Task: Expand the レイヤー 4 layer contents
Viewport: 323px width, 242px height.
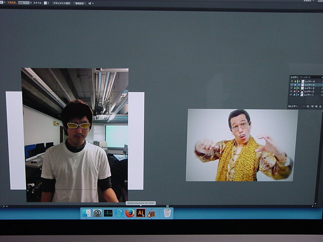Action: tap(299, 85)
